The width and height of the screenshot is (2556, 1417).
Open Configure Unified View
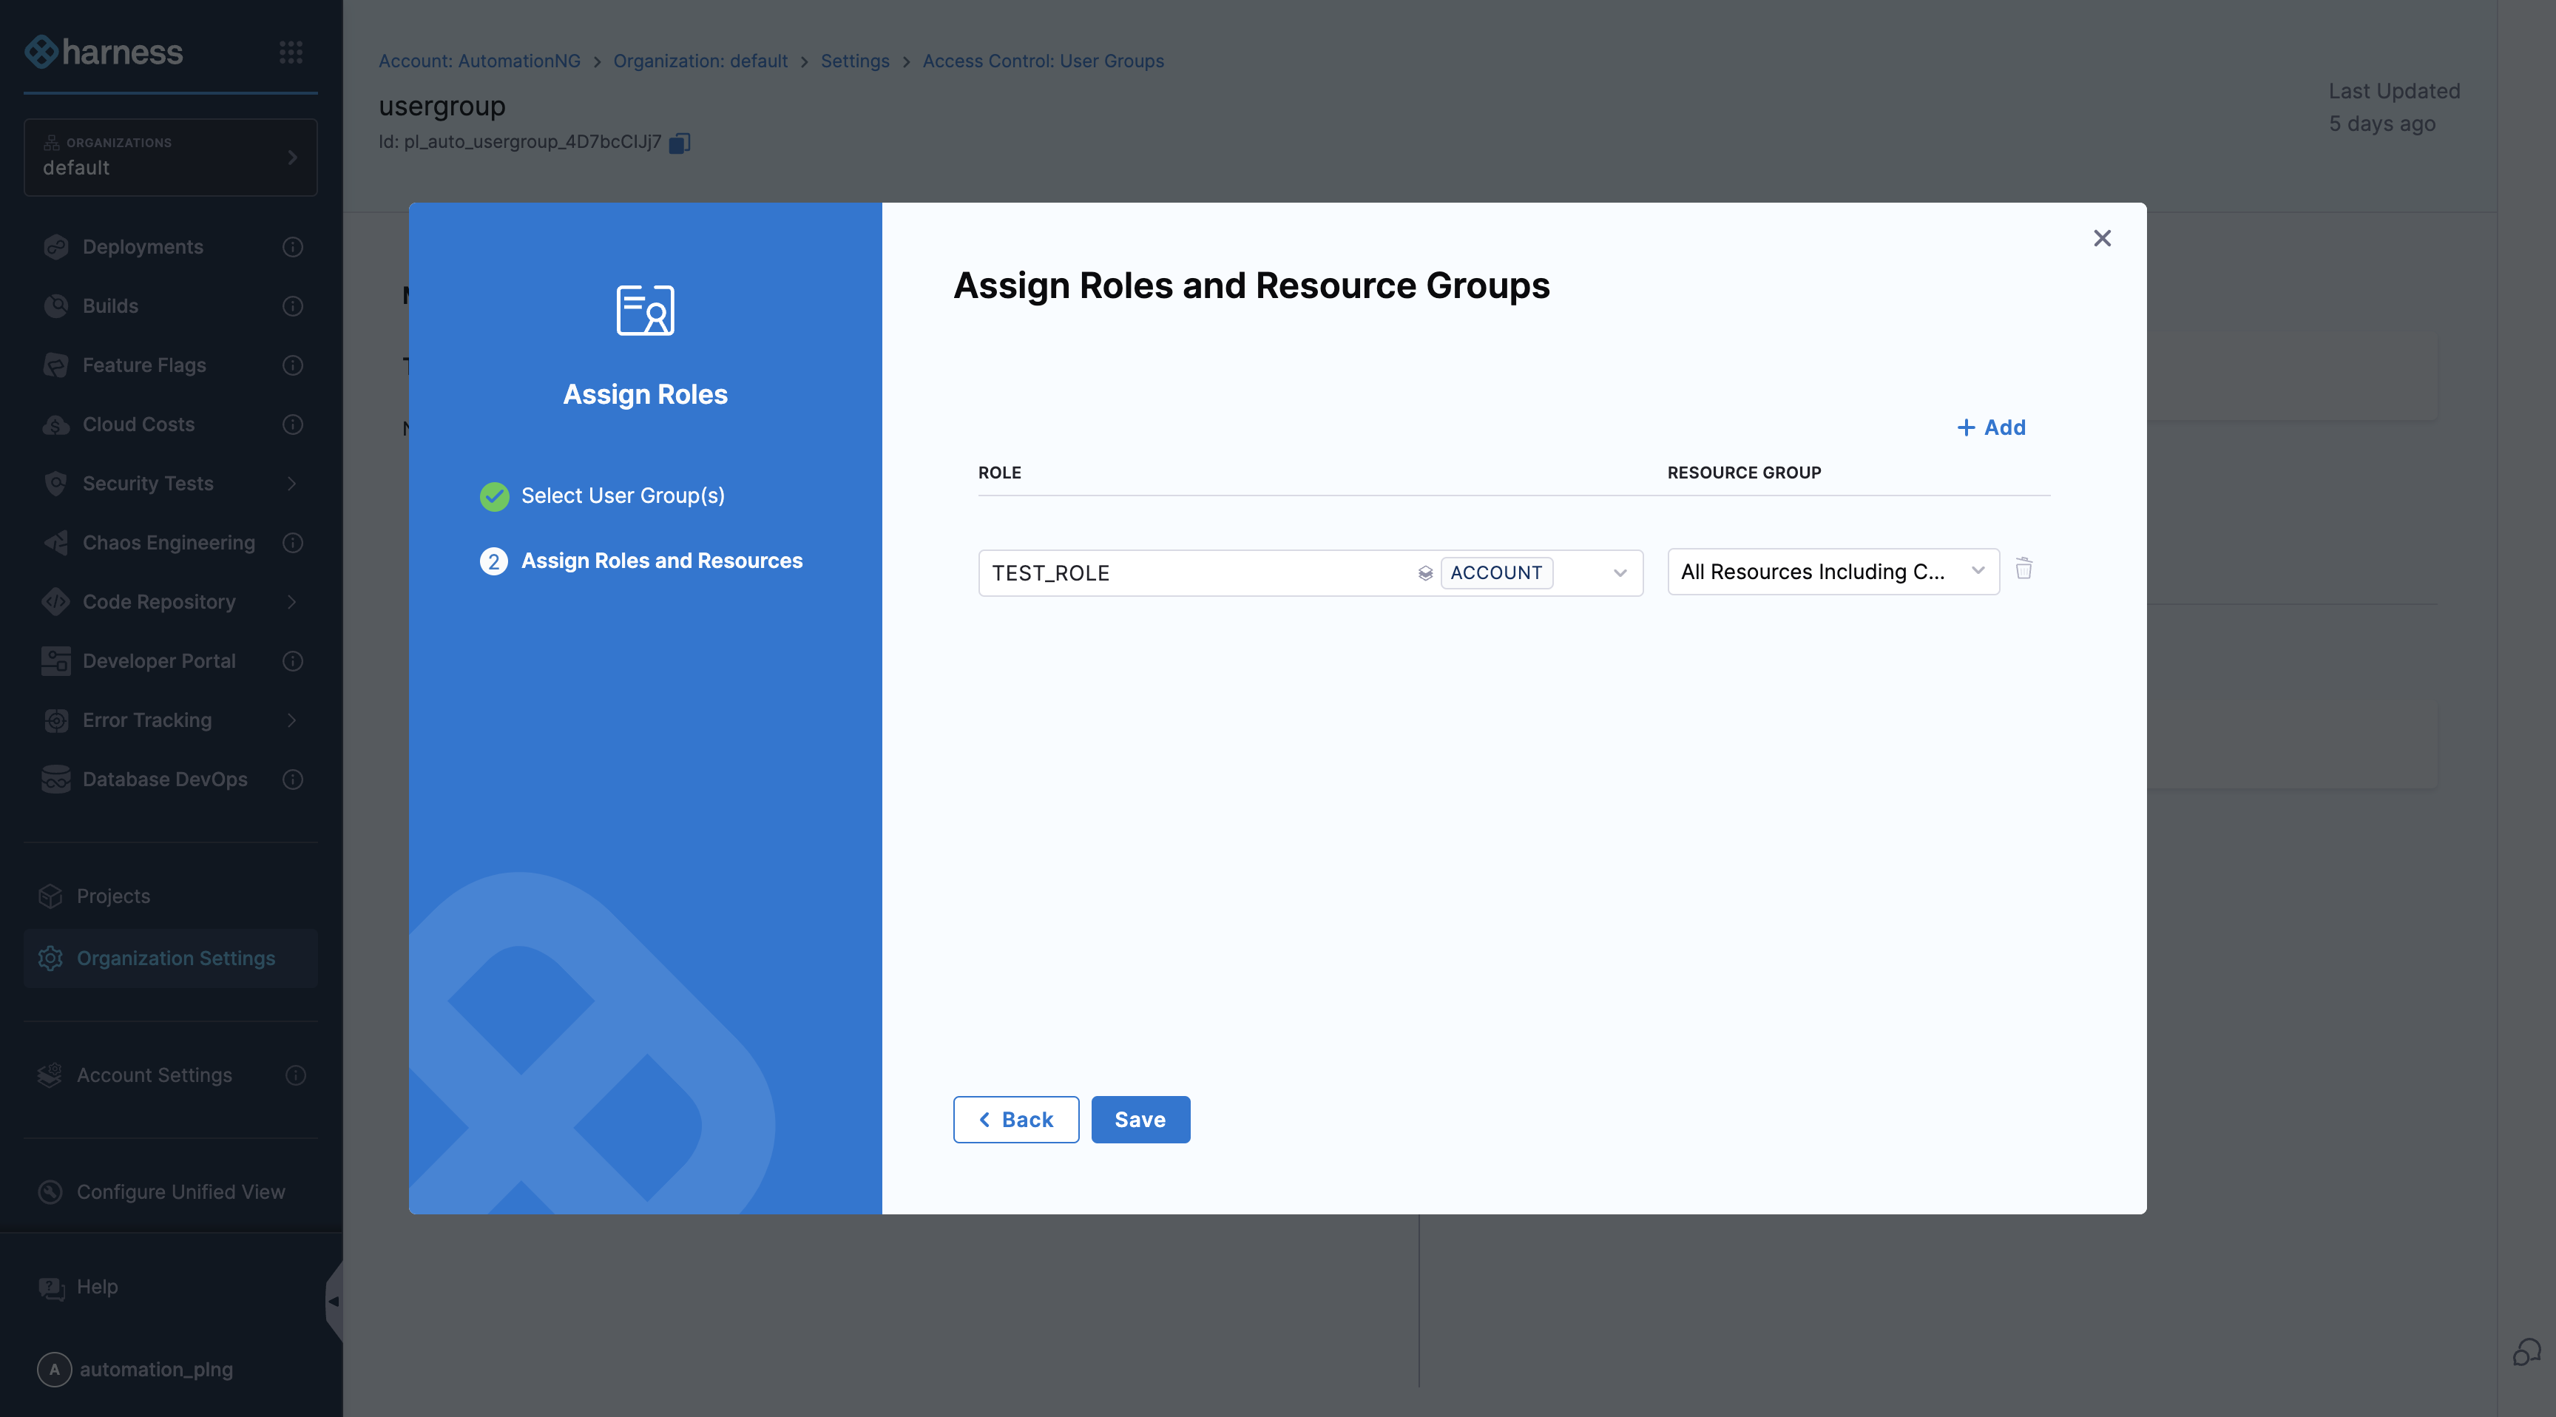coord(180,1191)
